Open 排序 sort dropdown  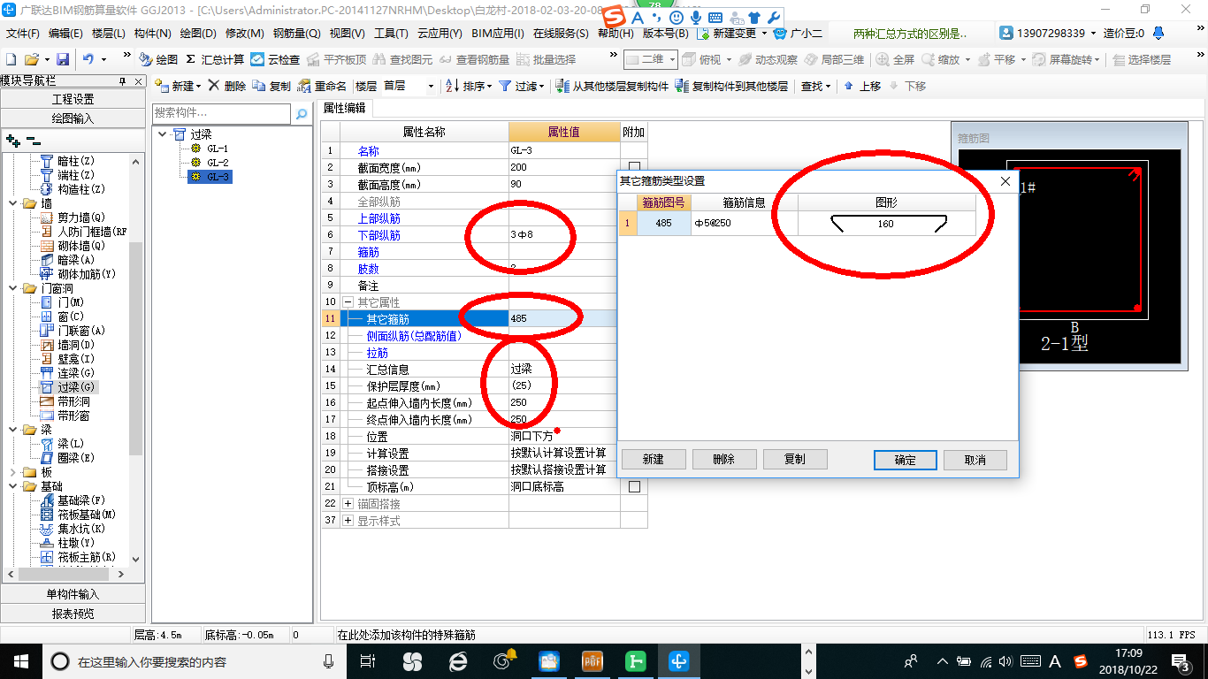(x=468, y=86)
